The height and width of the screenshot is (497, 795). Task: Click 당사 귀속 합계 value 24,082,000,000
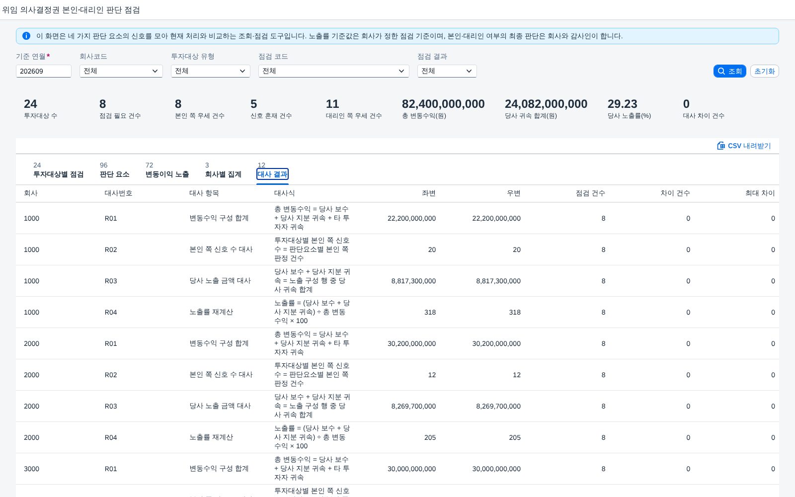tap(546, 104)
